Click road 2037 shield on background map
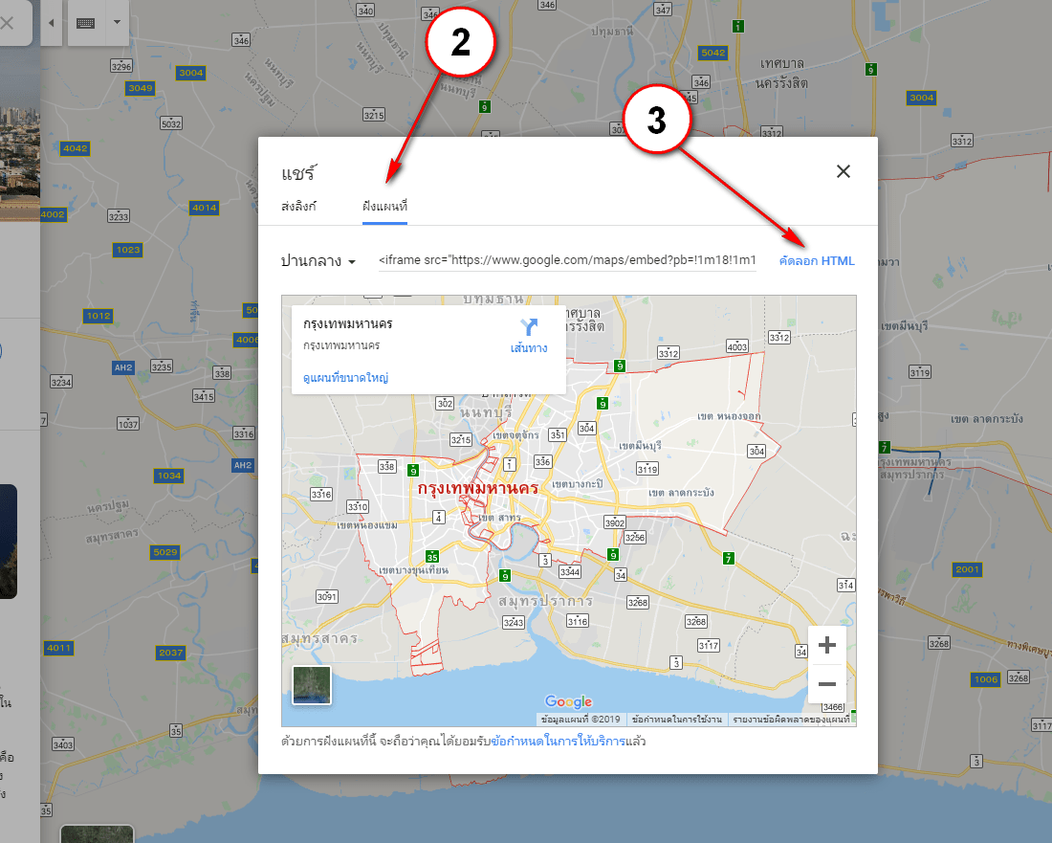 tap(170, 652)
